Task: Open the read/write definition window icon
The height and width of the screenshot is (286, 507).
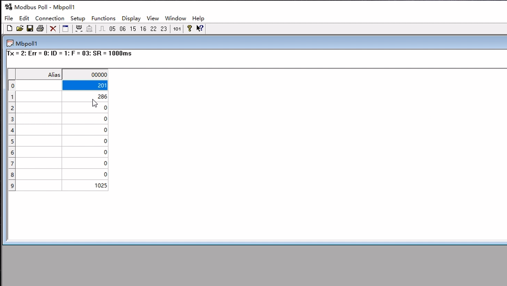Action: [x=65, y=29]
